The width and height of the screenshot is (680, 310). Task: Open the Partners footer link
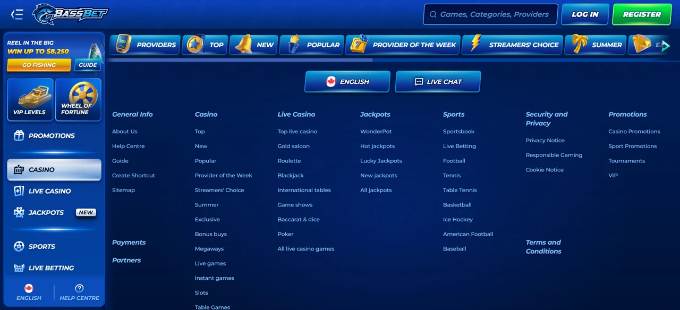point(126,260)
